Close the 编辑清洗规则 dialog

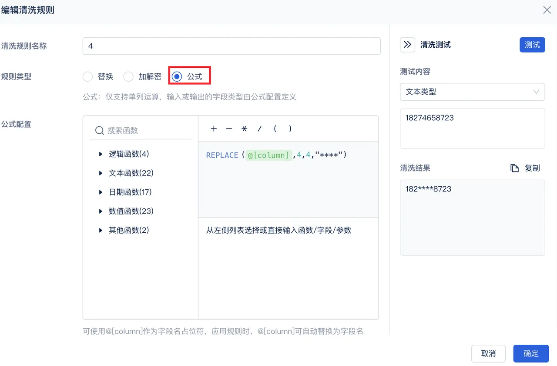pos(547,10)
